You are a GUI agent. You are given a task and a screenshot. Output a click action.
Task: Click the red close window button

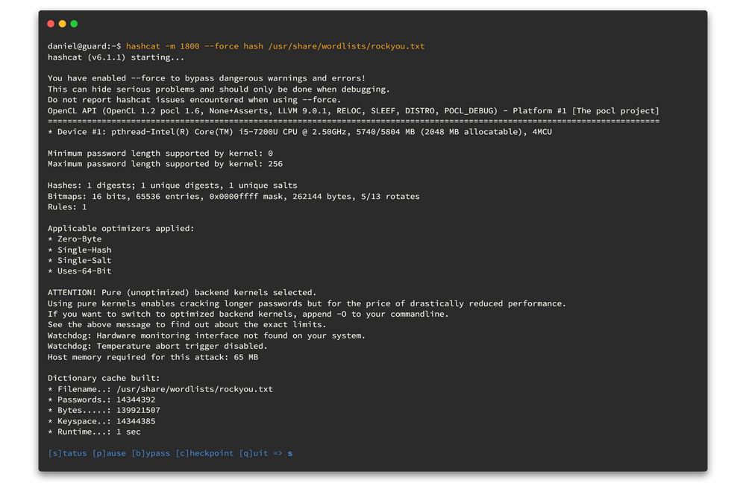pyautogui.click(x=51, y=24)
